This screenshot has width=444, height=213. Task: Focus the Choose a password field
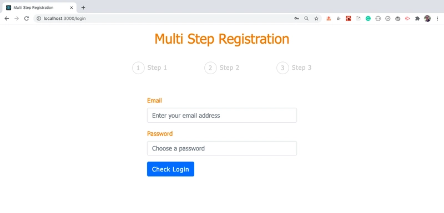222,148
